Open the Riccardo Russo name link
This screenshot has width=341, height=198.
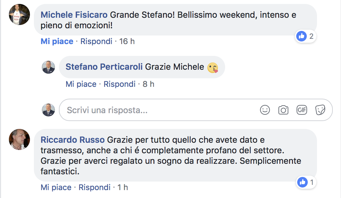[72, 140]
